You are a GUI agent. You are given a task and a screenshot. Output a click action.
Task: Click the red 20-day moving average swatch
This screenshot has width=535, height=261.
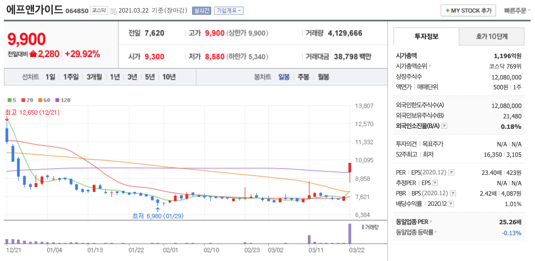click(23, 100)
